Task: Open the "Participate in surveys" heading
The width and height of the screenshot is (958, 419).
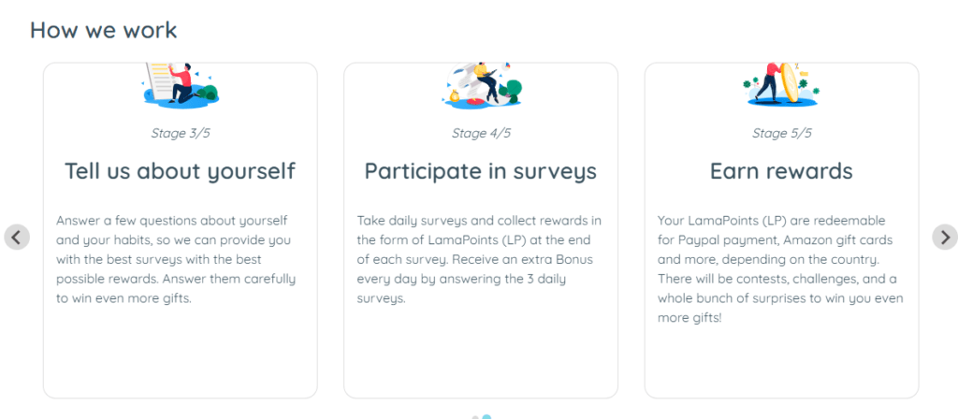Action: click(481, 171)
